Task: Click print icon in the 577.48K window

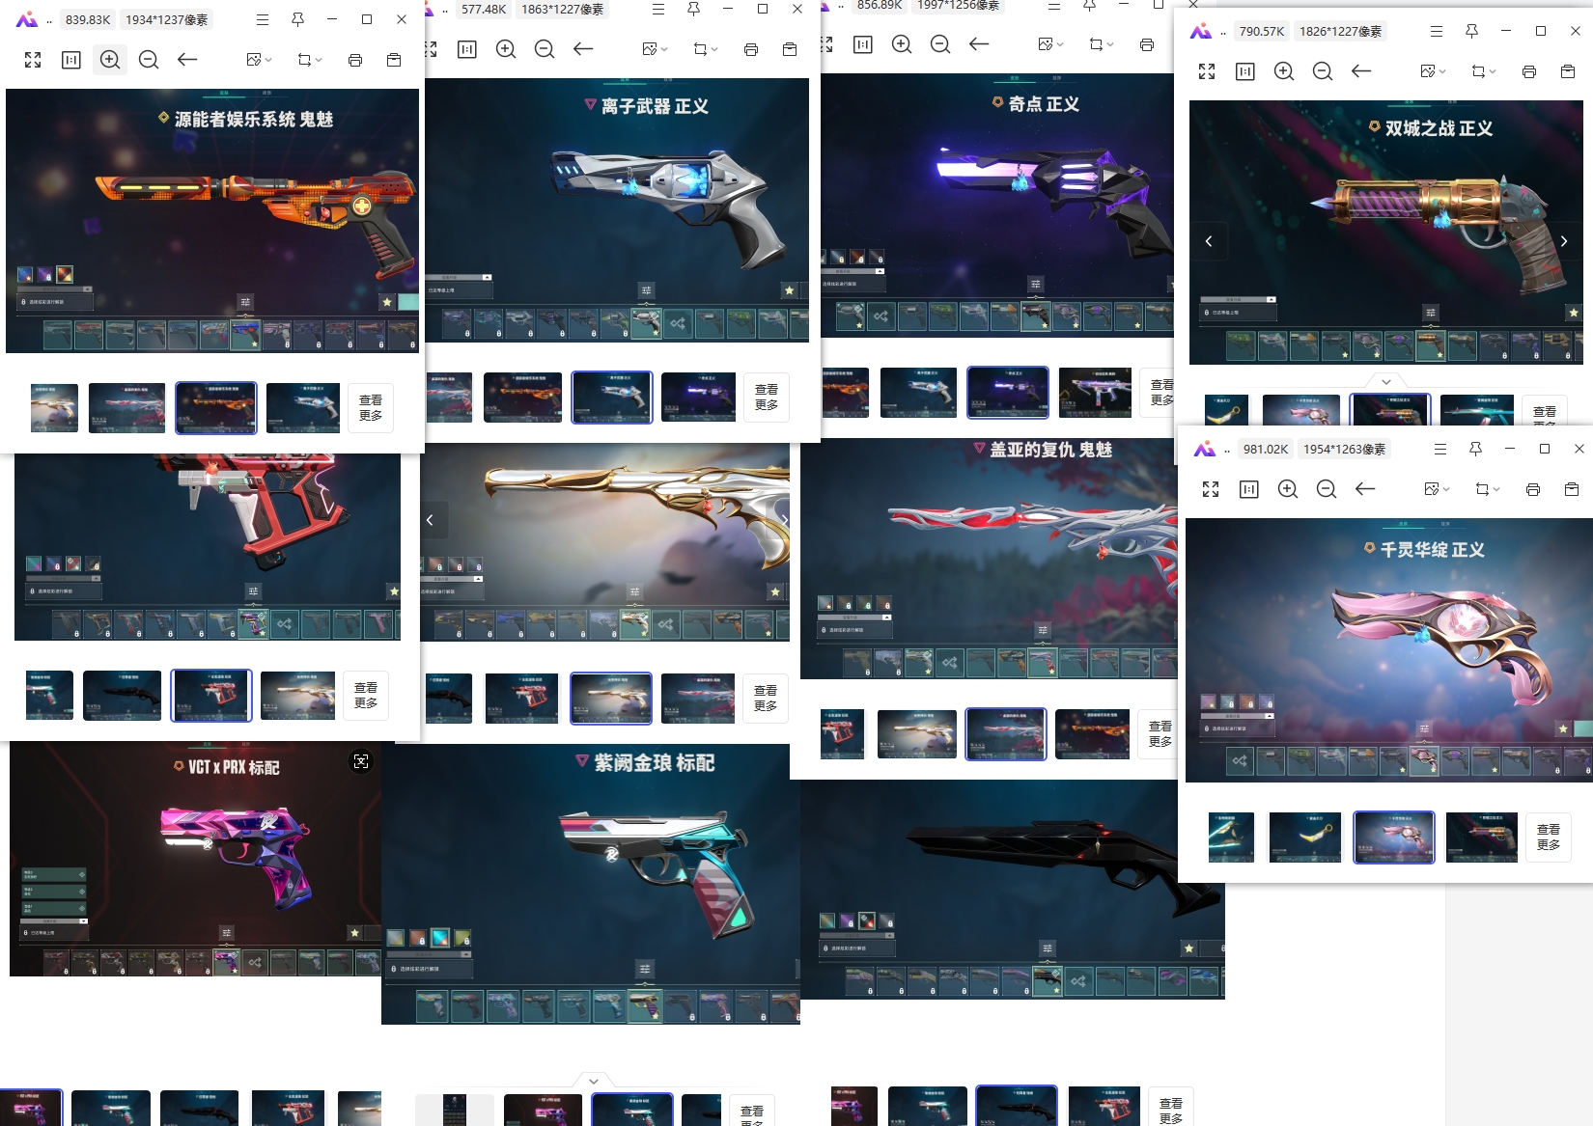Action: [x=751, y=49]
